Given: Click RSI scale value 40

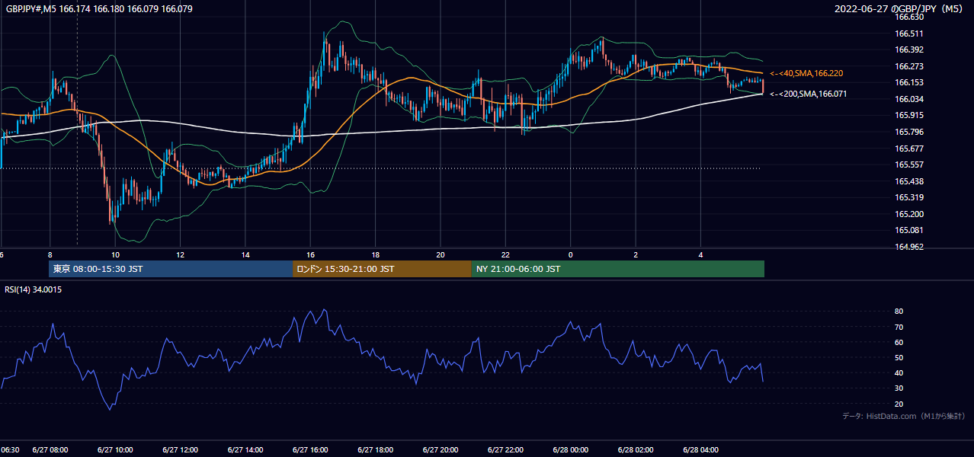Looking at the screenshot, I should pos(899,372).
